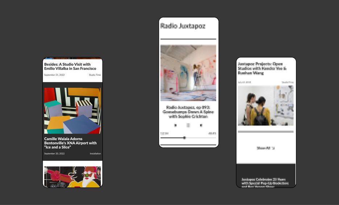The image size is (339, 205).
Task: Open the Camille Walala XNA Airport headline
Action: click(x=70, y=143)
